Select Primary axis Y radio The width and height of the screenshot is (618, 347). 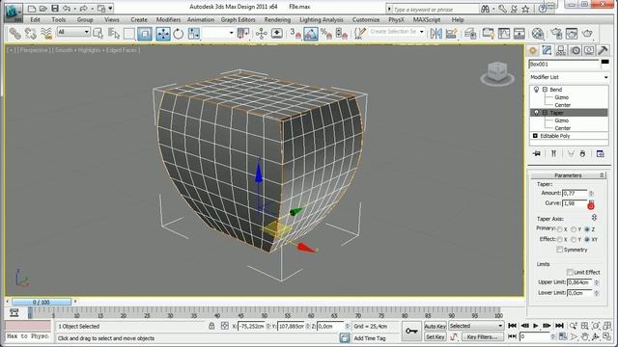coord(574,229)
